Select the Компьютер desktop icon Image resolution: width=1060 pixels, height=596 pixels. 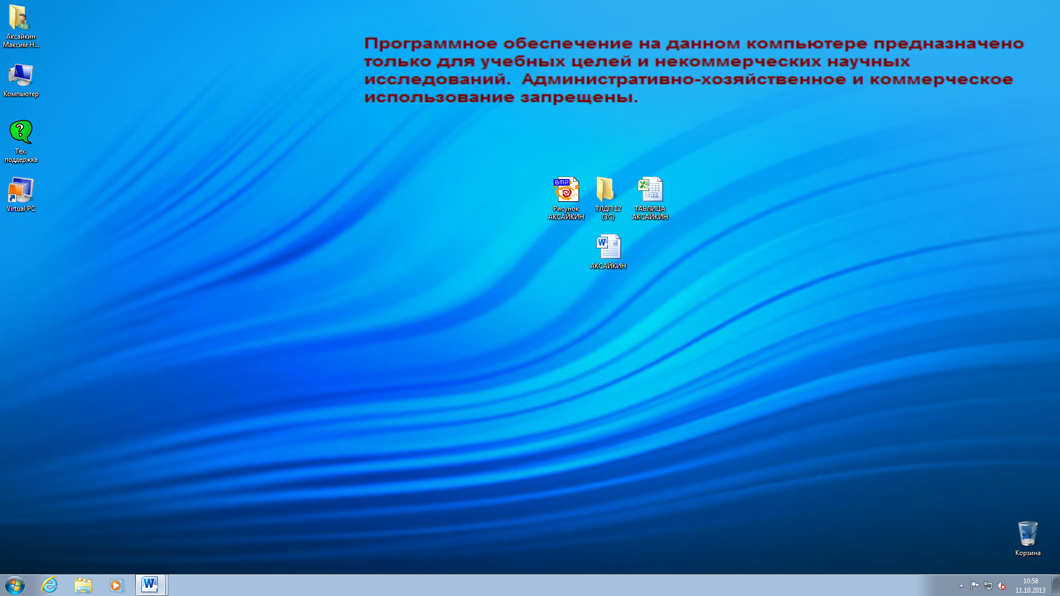[x=20, y=80]
